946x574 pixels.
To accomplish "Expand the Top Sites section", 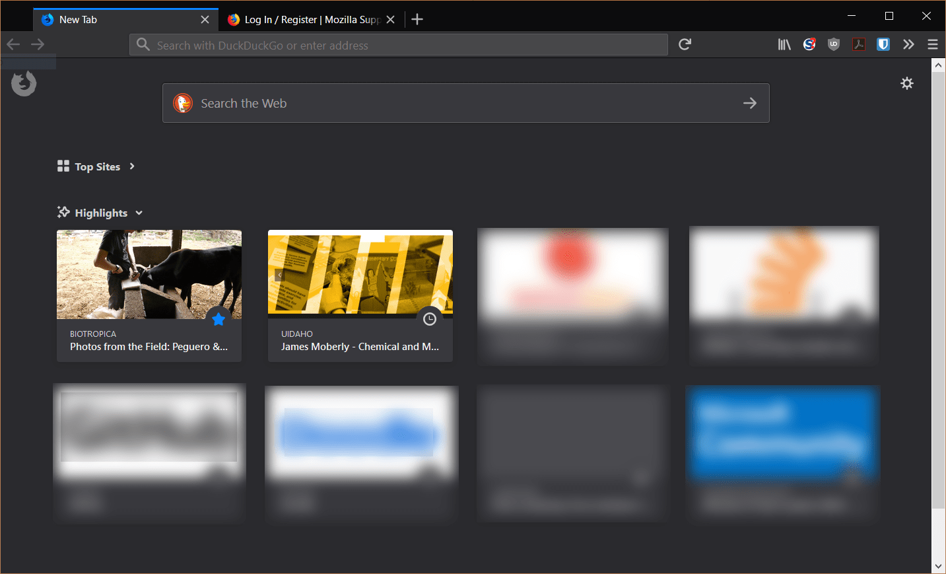I will (132, 166).
